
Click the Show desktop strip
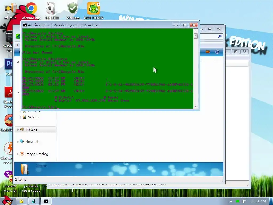271,201
